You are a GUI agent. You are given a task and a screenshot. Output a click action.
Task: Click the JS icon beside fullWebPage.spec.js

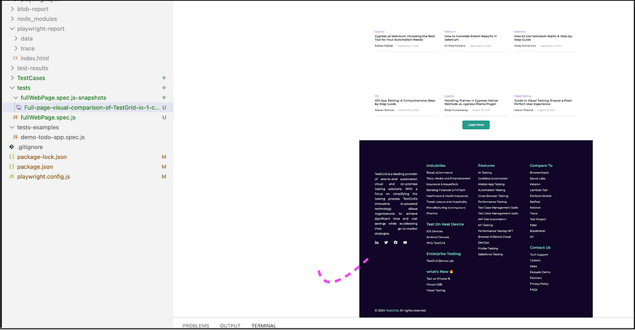click(x=15, y=117)
